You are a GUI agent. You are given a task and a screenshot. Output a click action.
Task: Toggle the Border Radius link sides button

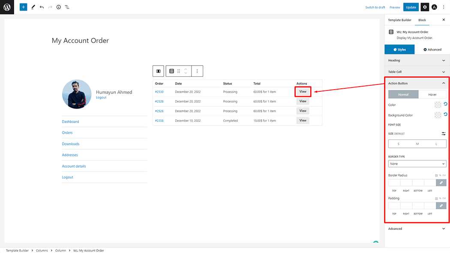tap(441, 183)
